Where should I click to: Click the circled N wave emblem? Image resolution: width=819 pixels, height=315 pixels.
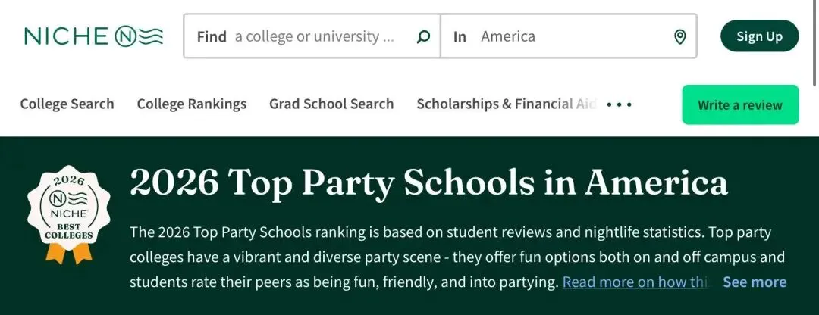click(x=139, y=36)
